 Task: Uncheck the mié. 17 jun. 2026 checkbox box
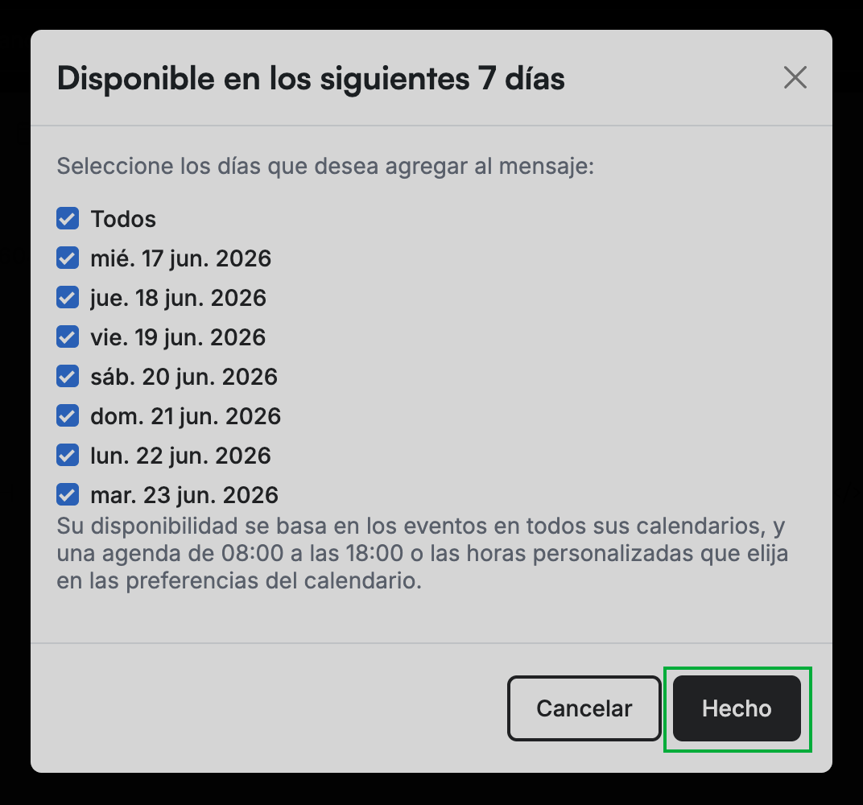click(x=68, y=258)
